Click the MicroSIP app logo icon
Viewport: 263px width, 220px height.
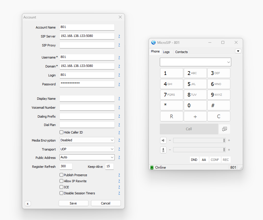tap(153, 42)
